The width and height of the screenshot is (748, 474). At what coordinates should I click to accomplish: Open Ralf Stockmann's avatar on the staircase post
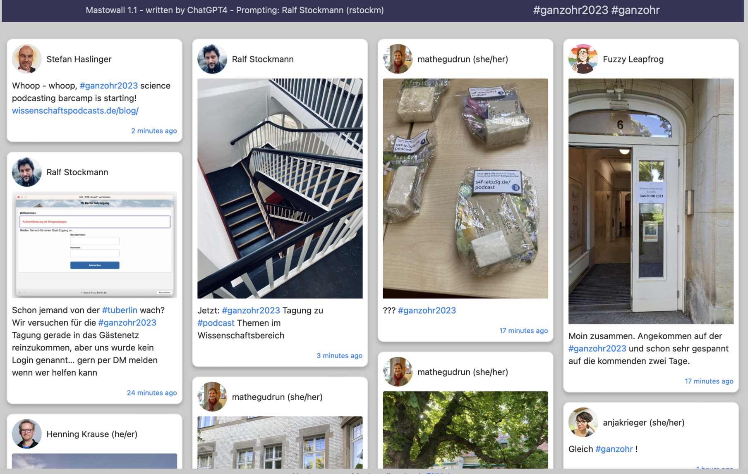212,59
